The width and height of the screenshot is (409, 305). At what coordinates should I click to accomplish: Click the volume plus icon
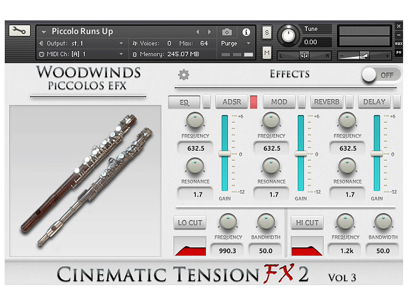[x=387, y=56]
